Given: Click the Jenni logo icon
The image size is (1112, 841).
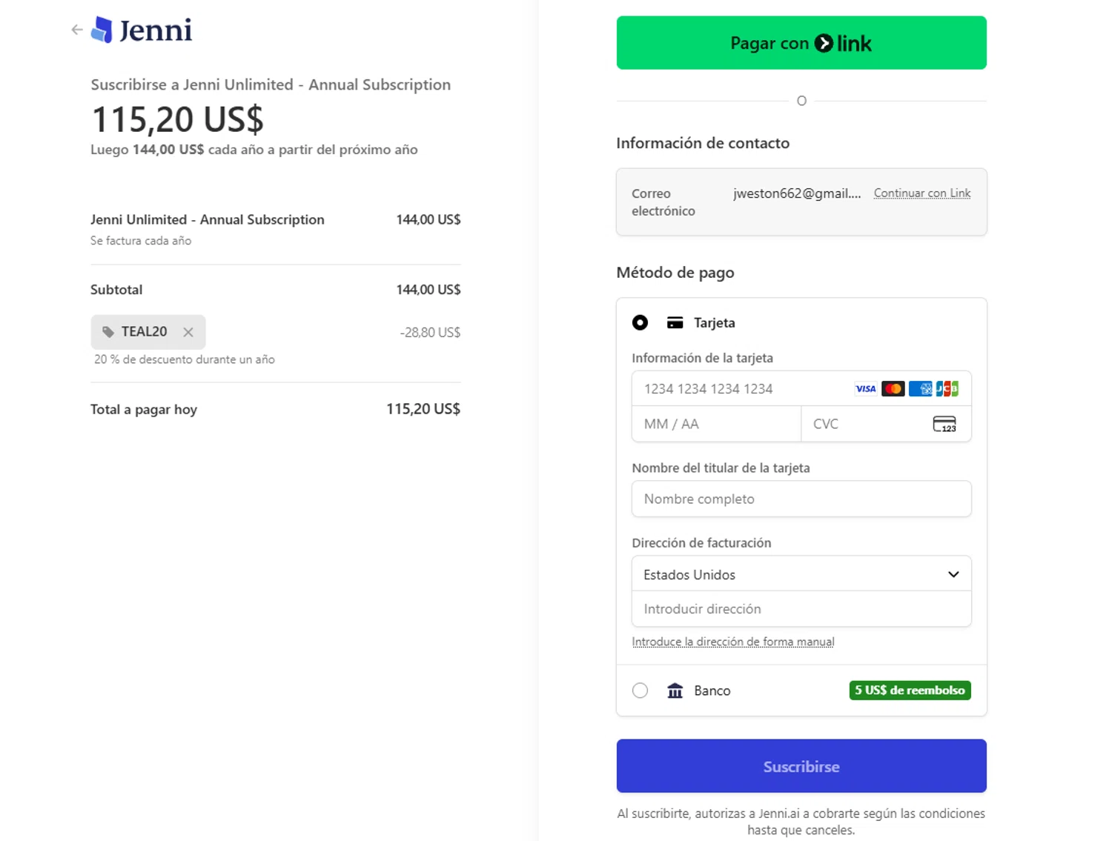Looking at the screenshot, I should tap(102, 30).
